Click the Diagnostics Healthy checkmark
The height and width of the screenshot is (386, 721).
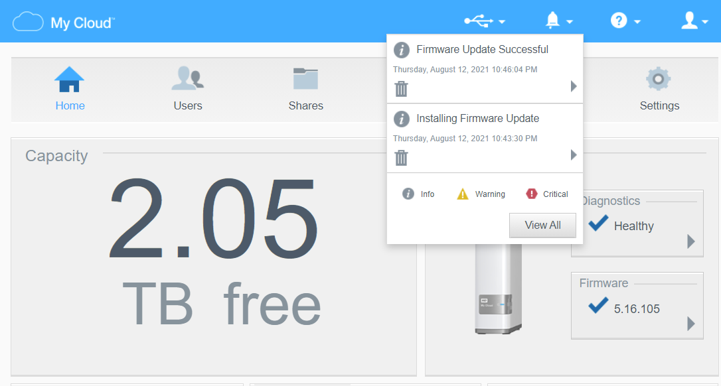coord(598,223)
